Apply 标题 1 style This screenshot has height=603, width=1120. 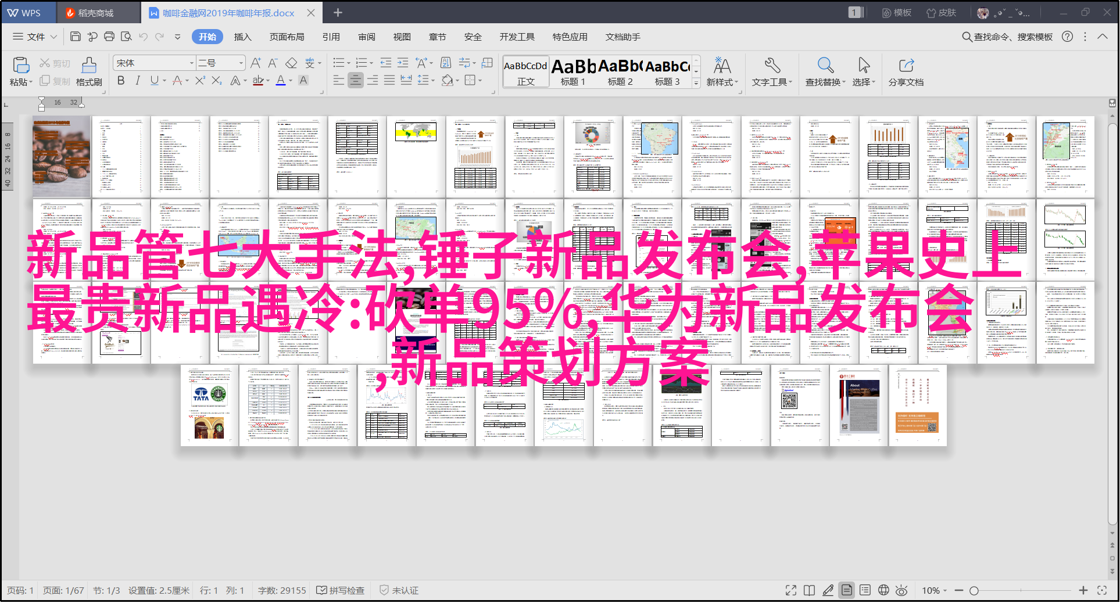pos(573,71)
